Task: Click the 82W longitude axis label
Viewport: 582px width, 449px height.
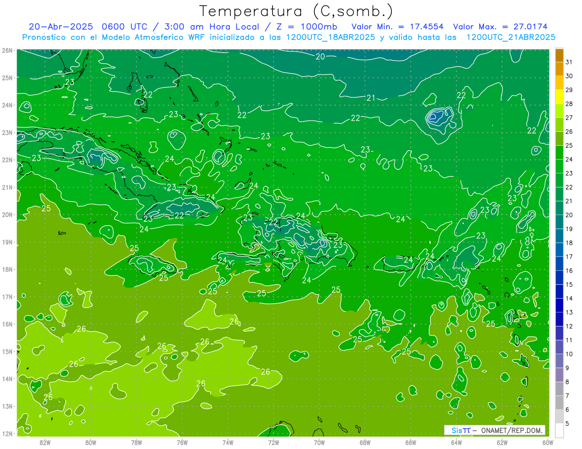Action: [45, 442]
